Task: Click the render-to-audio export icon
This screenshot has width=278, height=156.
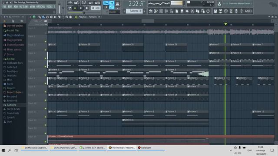Action: tap(220, 11)
